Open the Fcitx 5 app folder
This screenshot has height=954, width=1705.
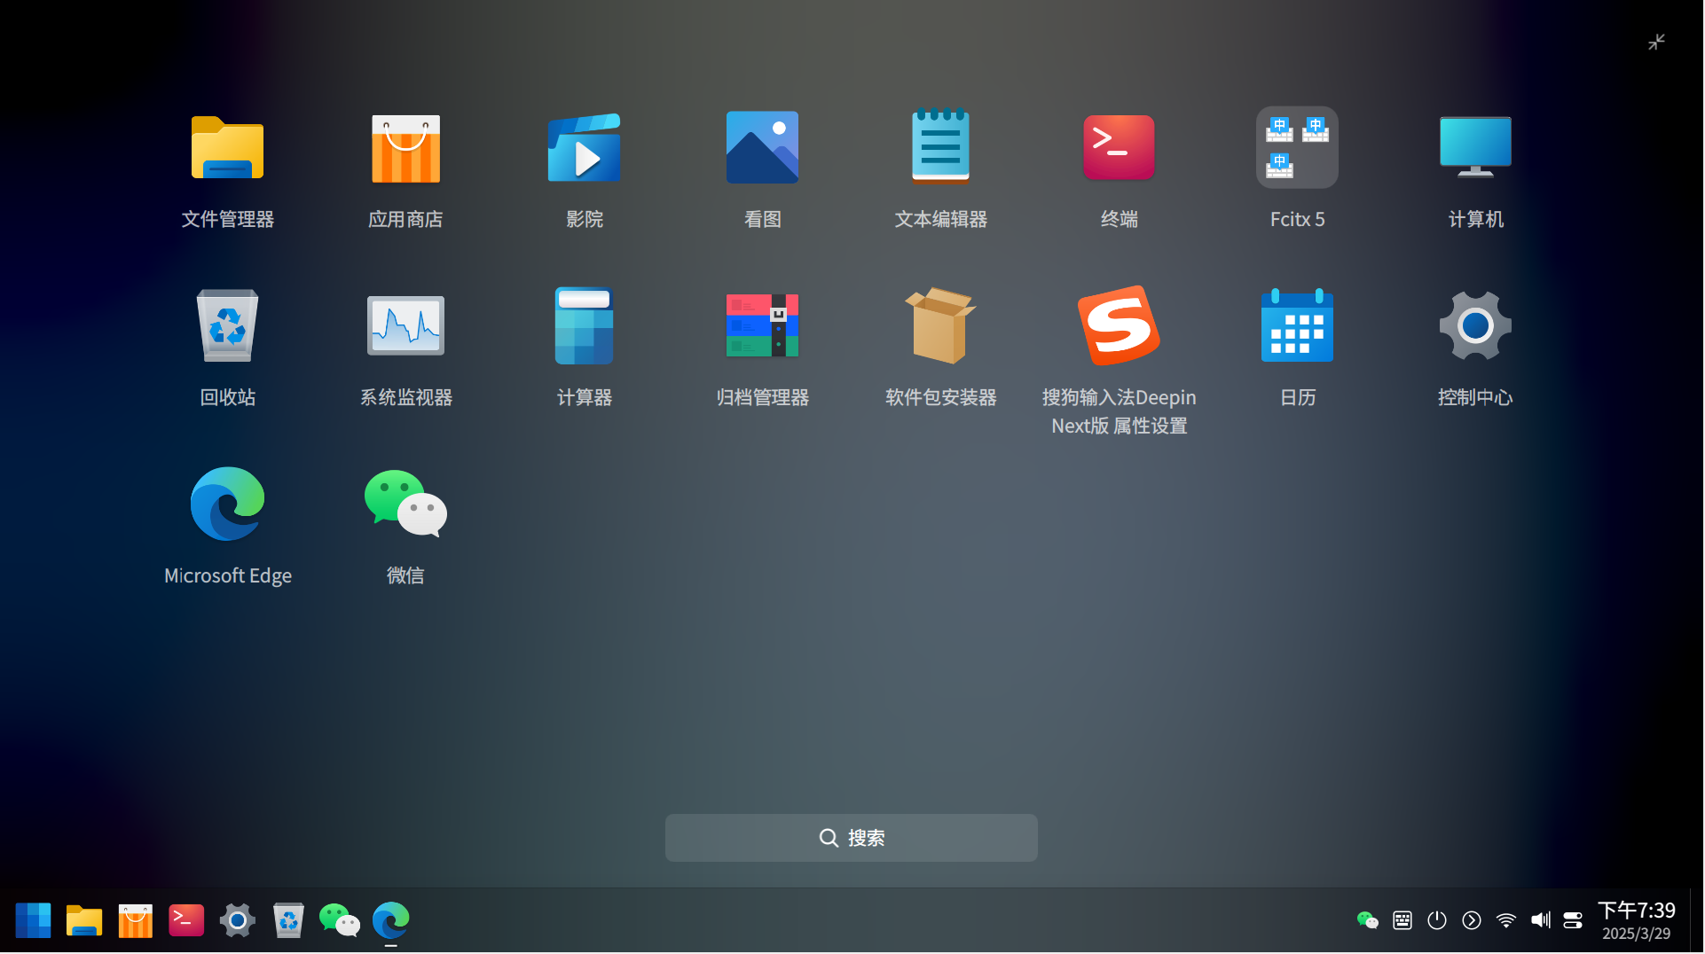click(x=1297, y=148)
